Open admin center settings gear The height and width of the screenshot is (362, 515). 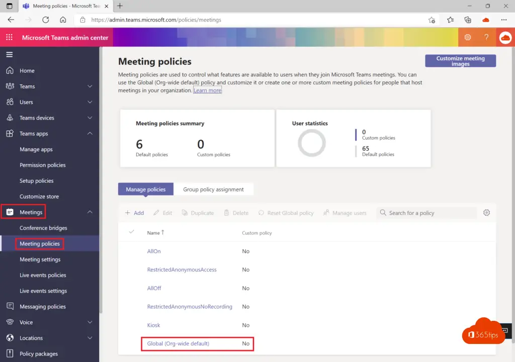coord(468,37)
